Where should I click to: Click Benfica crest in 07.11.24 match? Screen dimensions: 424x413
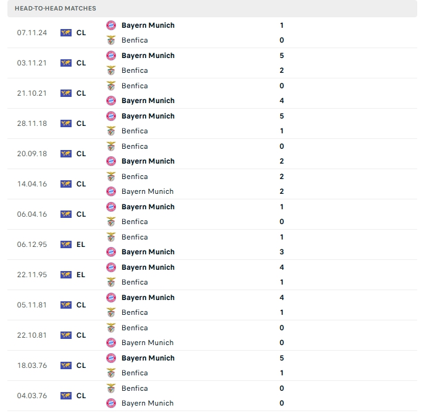111,40
